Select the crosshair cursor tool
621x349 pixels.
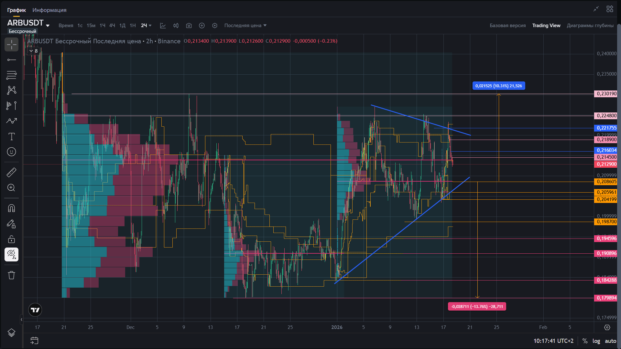pos(11,45)
